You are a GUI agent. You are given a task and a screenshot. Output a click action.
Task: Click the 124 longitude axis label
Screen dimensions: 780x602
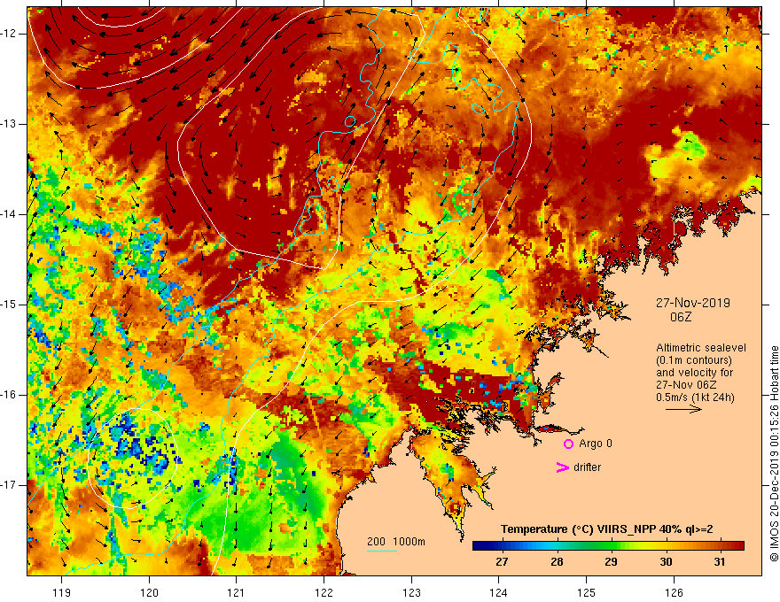(499, 592)
